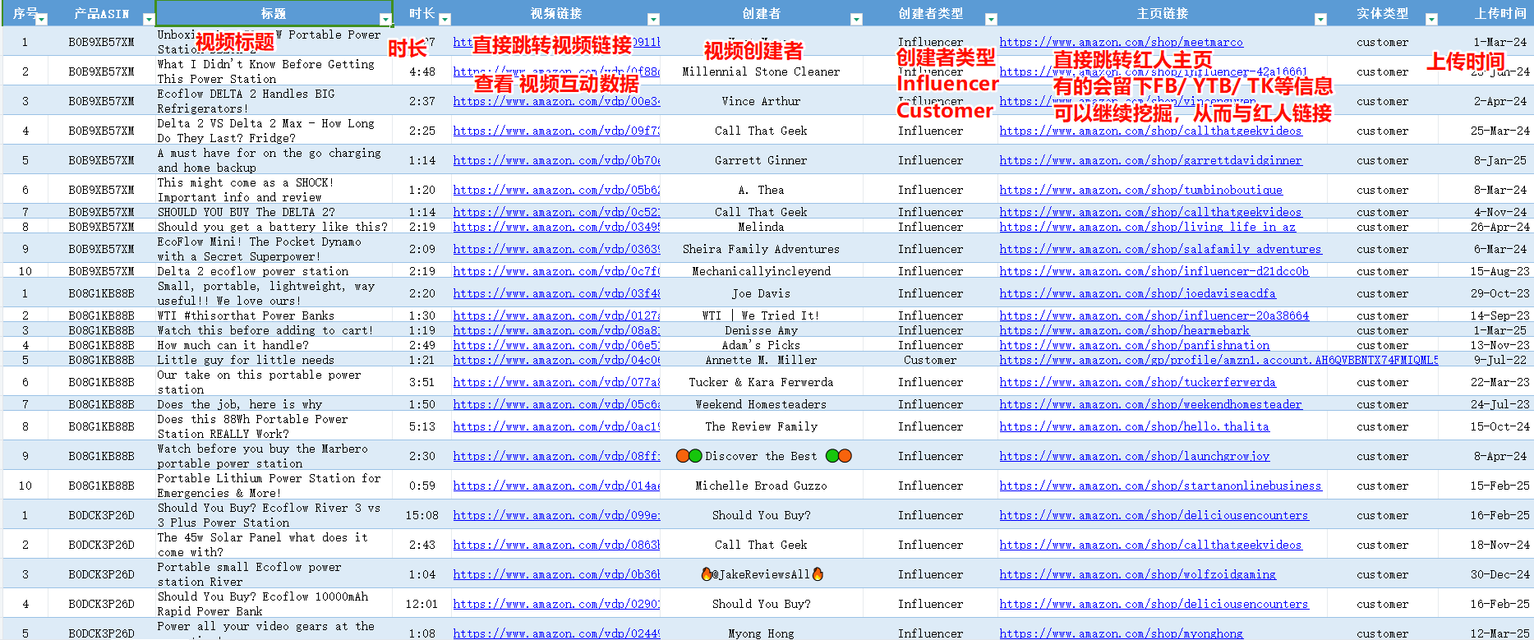
Task: Open the vdp/00e3 video link for Vince Arthur
Action: pos(556,101)
